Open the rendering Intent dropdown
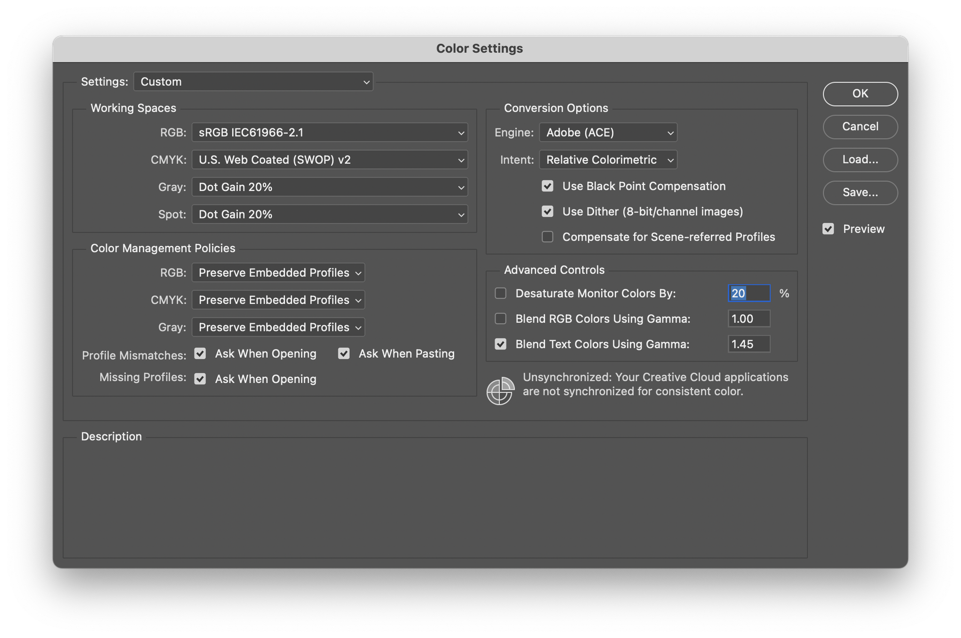Viewport: 961px width, 638px height. pos(608,159)
